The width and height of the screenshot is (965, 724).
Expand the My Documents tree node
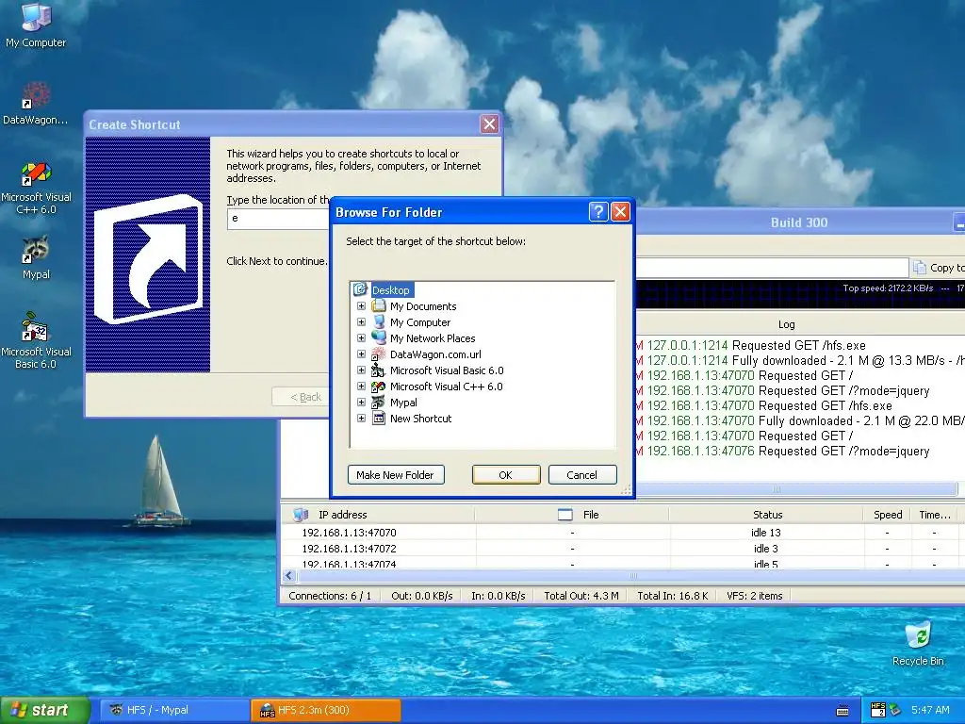click(x=361, y=306)
